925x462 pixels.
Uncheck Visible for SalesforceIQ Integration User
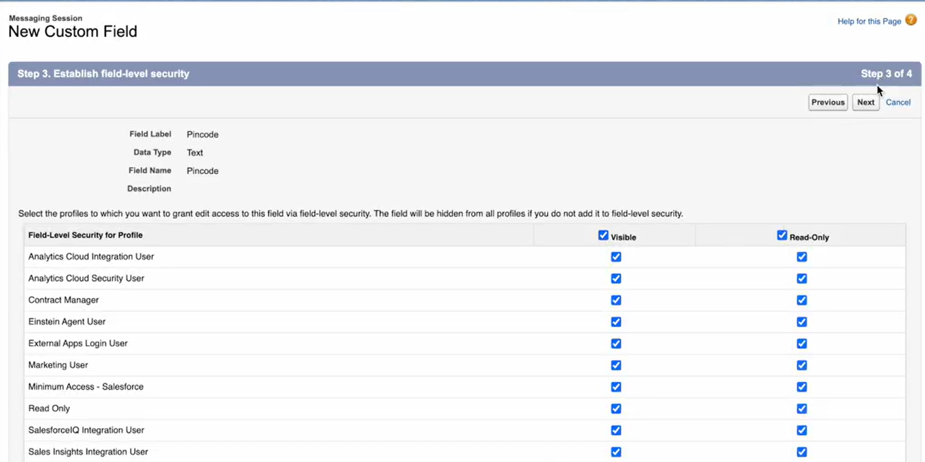pyautogui.click(x=616, y=430)
